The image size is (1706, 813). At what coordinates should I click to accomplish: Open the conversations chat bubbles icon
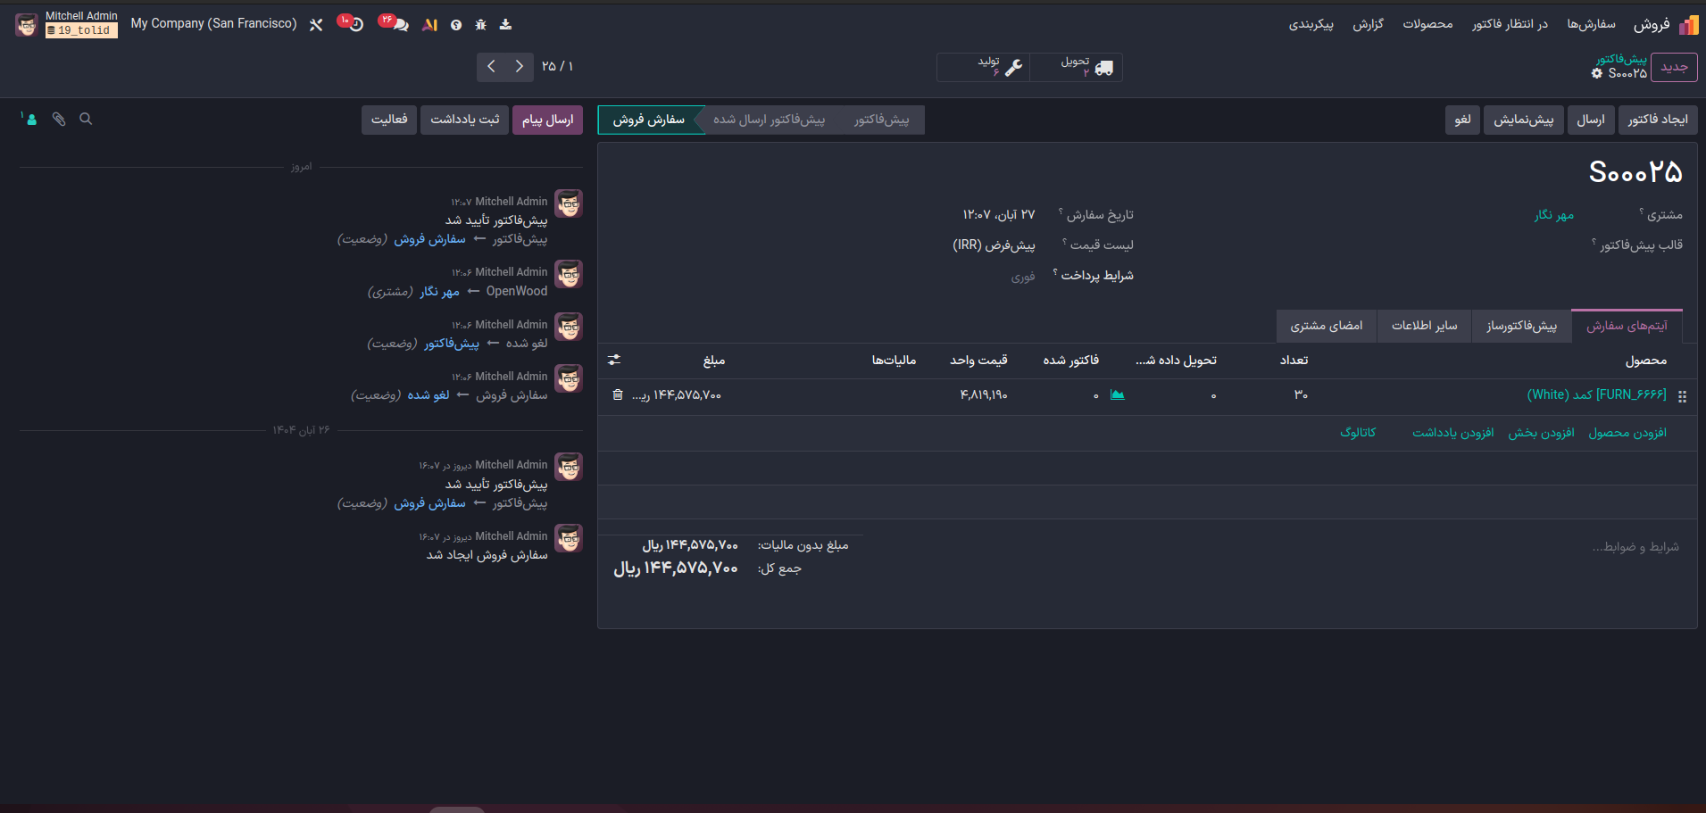399,25
